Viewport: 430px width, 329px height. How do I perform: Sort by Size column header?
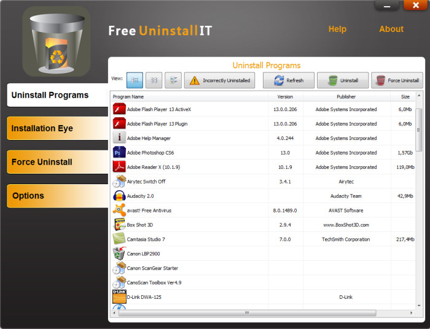[x=403, y=97]
